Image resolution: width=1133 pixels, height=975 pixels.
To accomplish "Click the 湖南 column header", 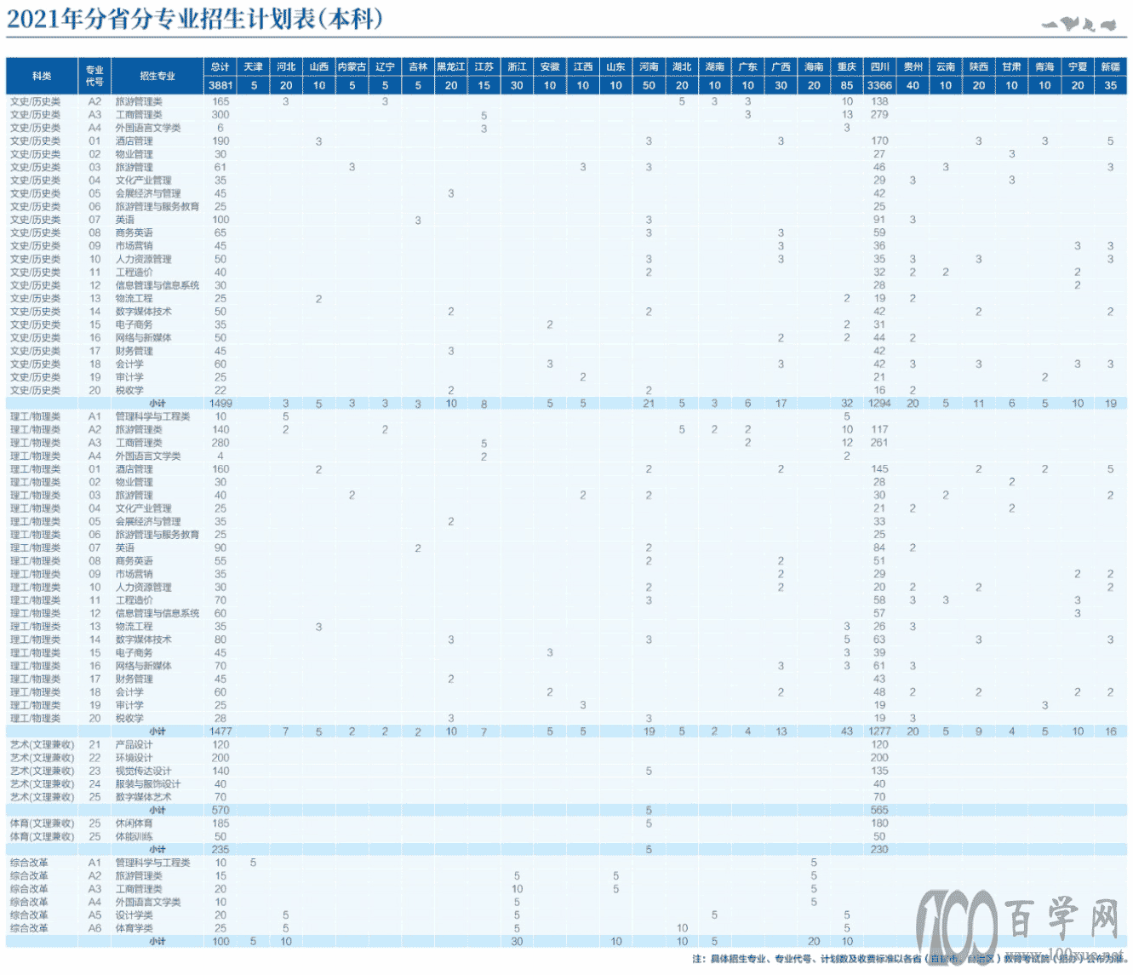I will pyautogui.click(x=715, y=66).
